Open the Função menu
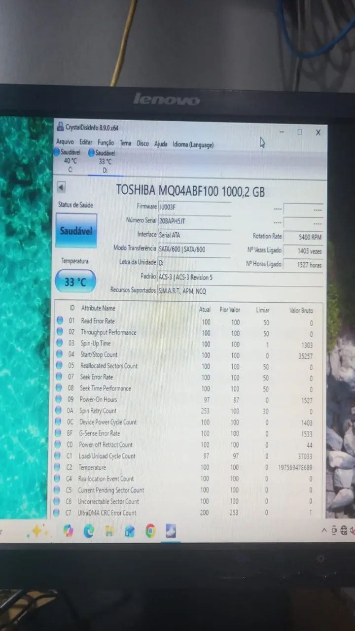 [106, 142]
